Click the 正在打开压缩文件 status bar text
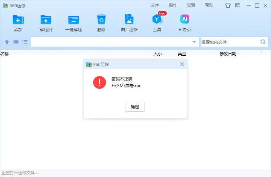This screenshot has height=177, width=271. click(19, 173)
